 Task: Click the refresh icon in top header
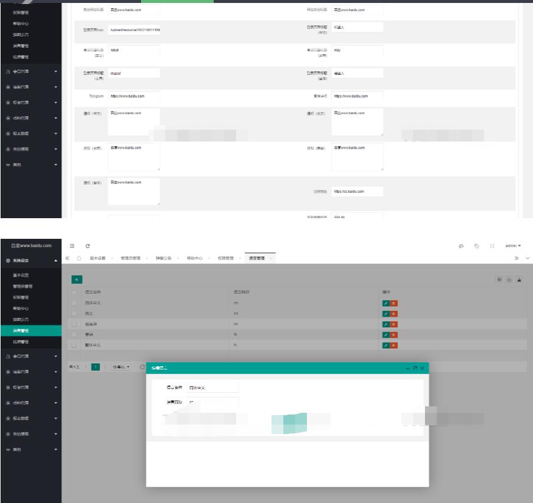88,245
